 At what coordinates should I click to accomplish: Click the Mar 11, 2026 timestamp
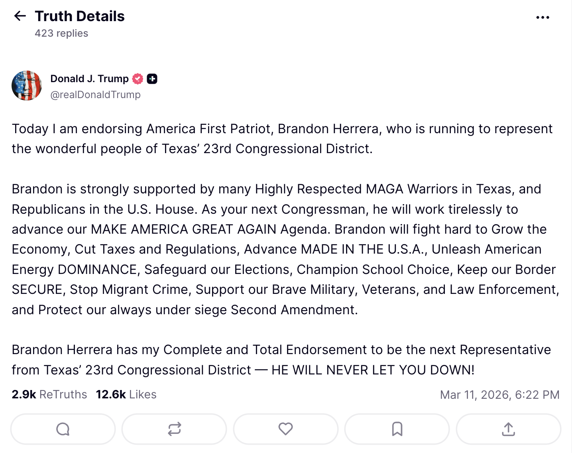click(499, 395)
